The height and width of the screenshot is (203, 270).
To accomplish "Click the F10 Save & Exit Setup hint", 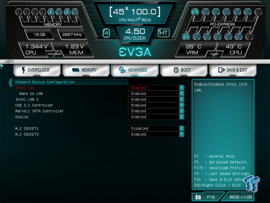I will [x=219, y=179].
